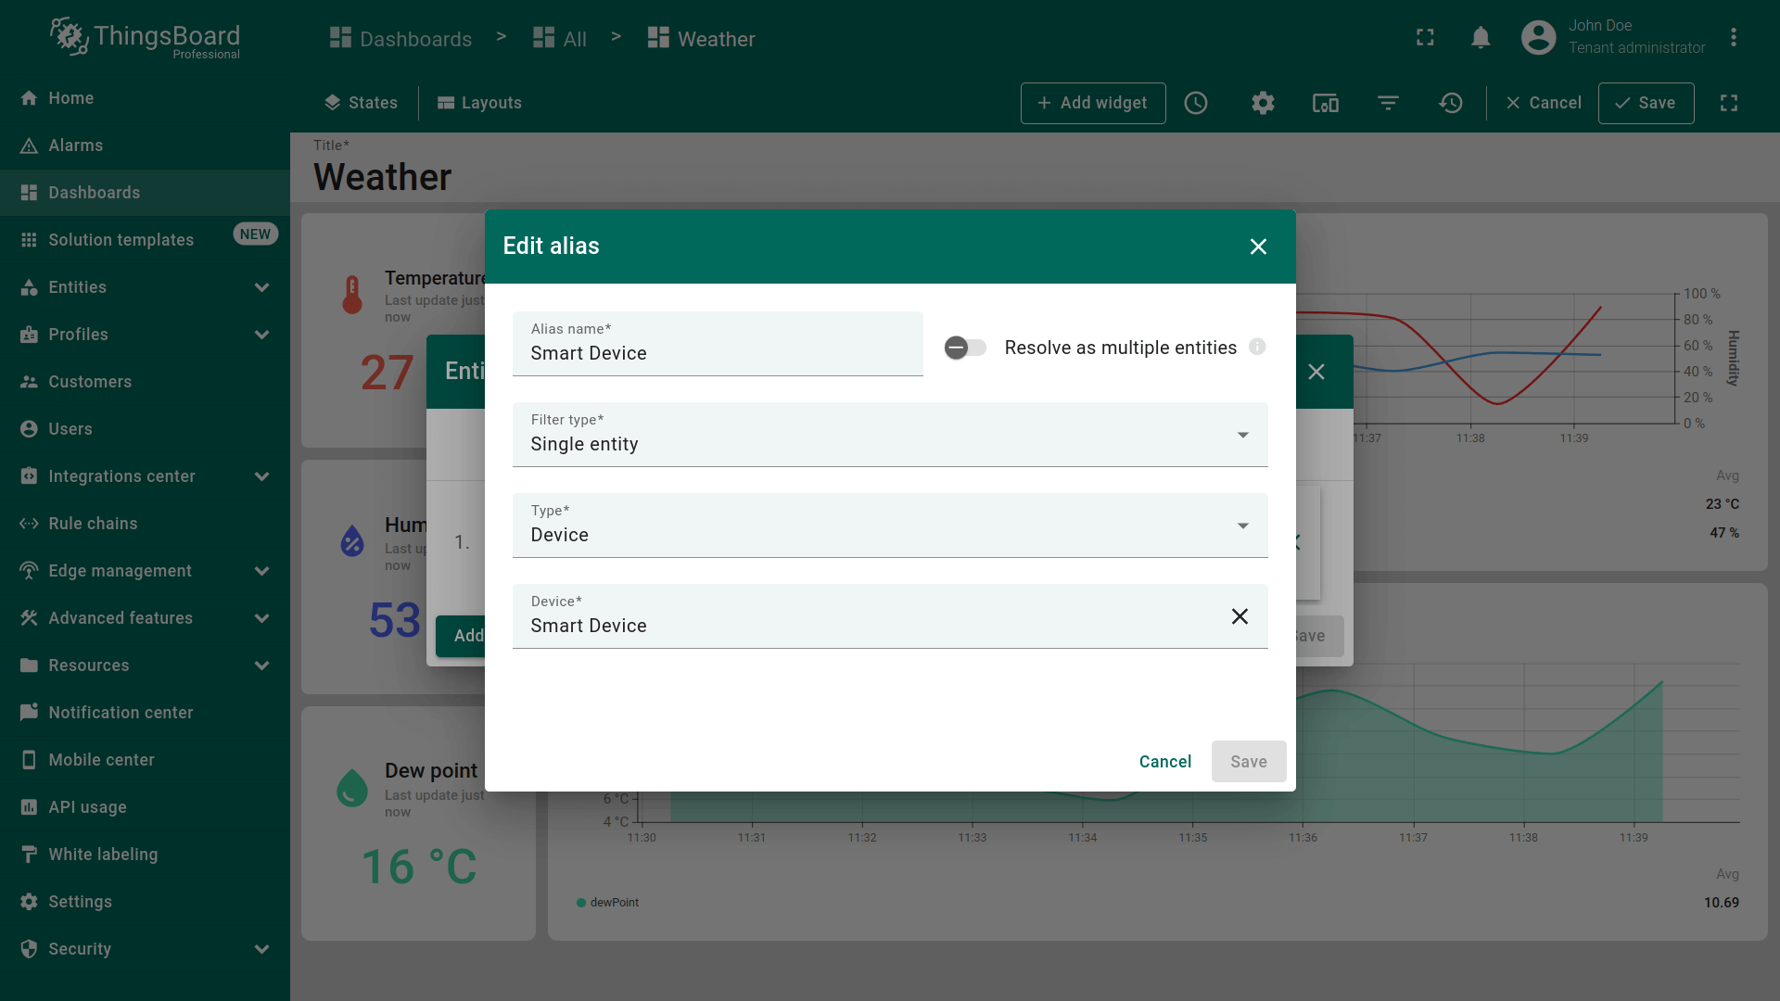Click the Add widget button
Screen dimensions: 1780x1001
pos(1092,103)
